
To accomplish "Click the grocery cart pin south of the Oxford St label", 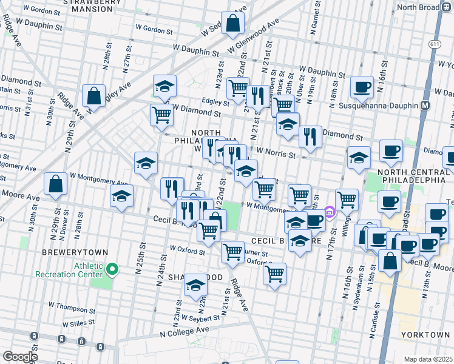I will click(275, 275).
